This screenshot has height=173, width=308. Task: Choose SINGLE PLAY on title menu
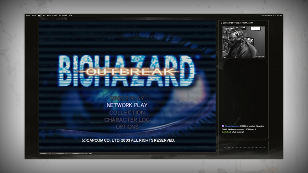click(127, 98)
